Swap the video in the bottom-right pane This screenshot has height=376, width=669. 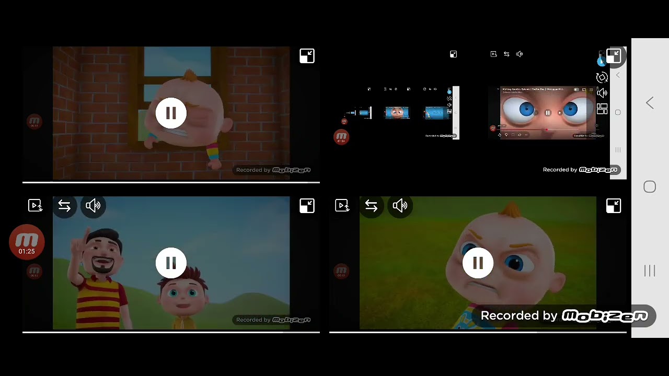(x=371, y=206)
